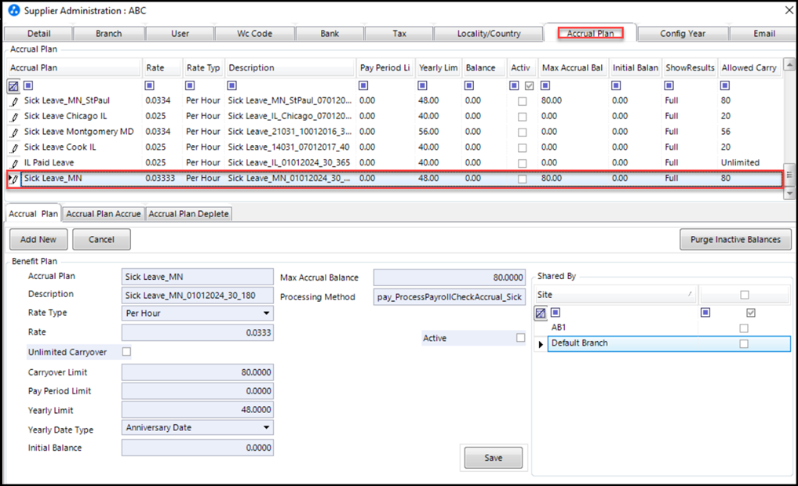Click the grid scrollbar down arrow

tap(789, 193)
